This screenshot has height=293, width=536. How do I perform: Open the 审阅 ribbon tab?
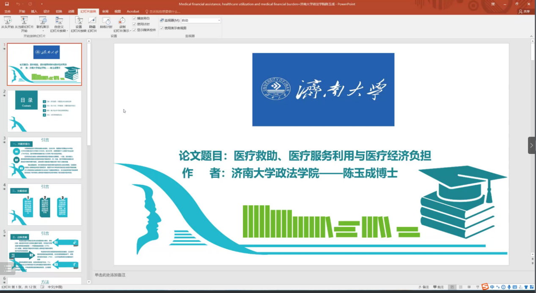tap(105, 11)
